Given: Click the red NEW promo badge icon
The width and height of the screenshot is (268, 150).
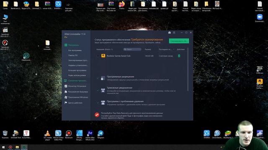Looking at the screenshot, I should [x=97, y=115].
